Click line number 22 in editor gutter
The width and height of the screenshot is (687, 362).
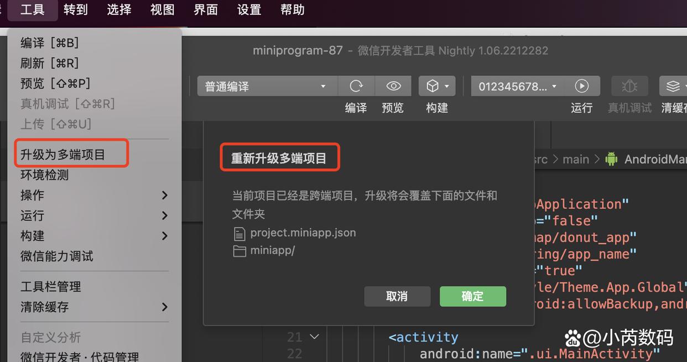pyautogui.click(x=295, y=354)
